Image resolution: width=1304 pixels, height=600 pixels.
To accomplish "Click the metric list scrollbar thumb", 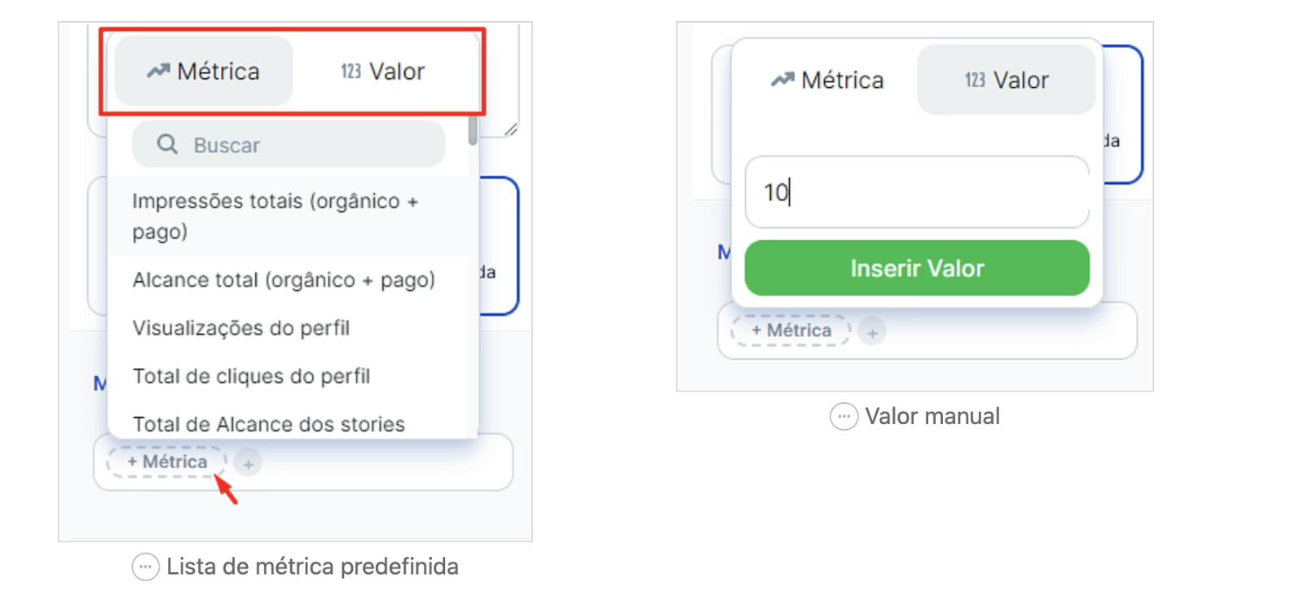I will [x=473, y=130].
